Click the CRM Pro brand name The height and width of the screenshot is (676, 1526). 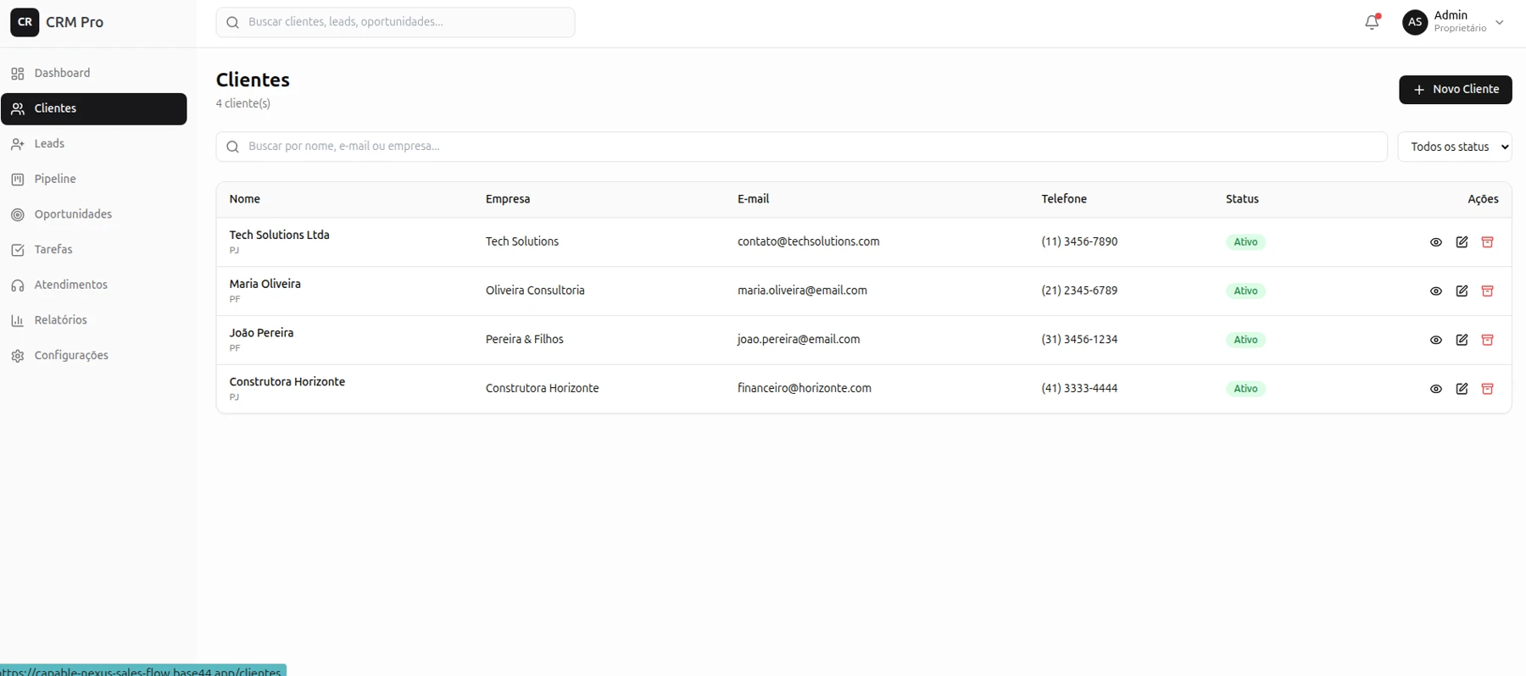(75, 22)
